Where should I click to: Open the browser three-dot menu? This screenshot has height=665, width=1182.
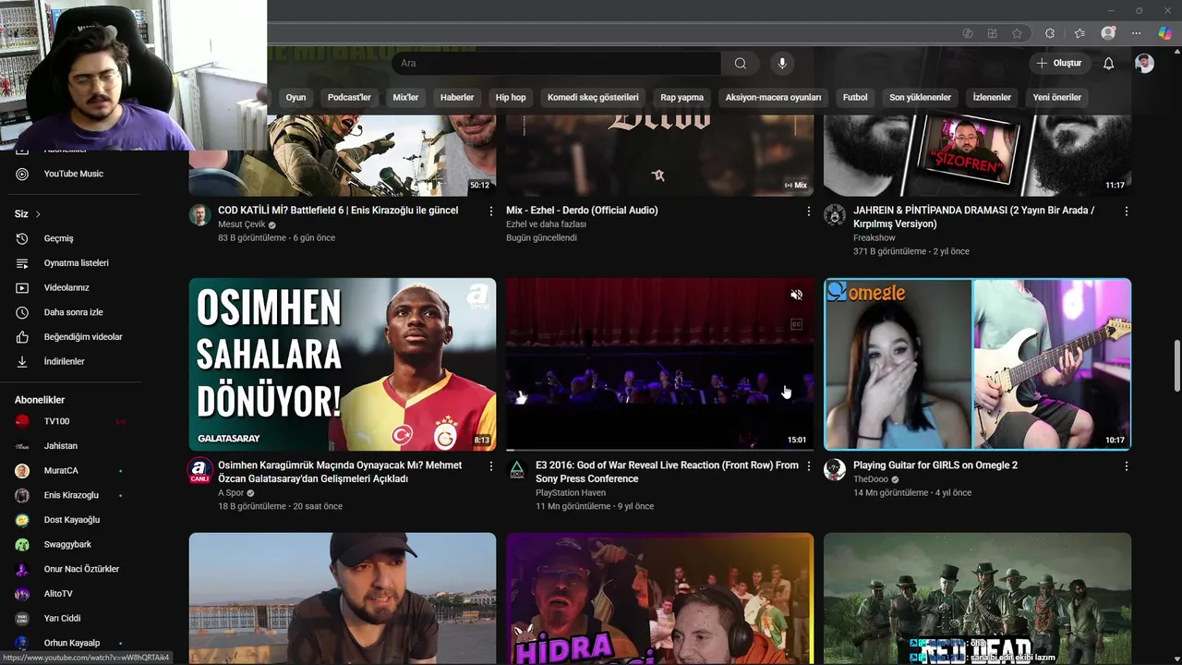coord(1136,33)
